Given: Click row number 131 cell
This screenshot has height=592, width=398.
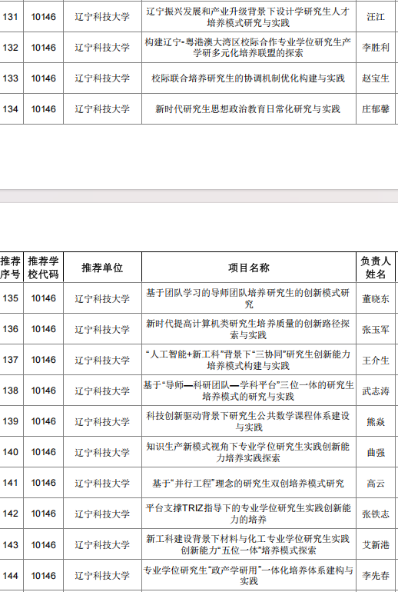Looking at the screenshot, I should click(10, 17).
